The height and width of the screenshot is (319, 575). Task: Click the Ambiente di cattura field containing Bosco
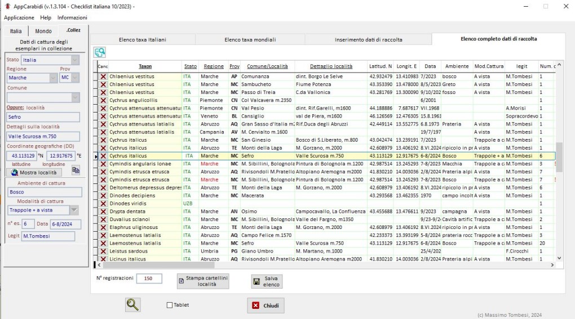tap(44, 192)
